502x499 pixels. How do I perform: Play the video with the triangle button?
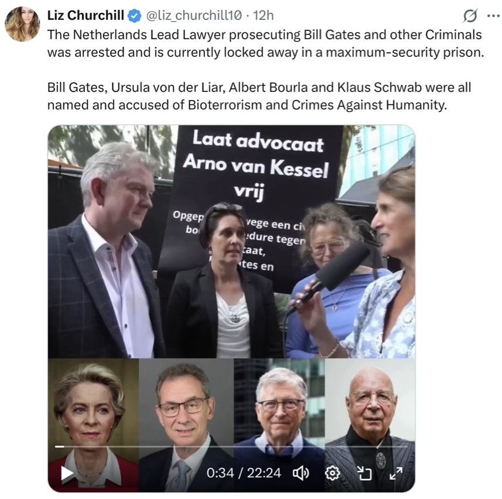[67, 473]
